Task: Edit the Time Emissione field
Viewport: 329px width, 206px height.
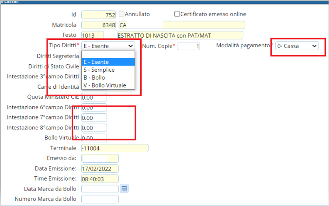Action: pos(100,178)
